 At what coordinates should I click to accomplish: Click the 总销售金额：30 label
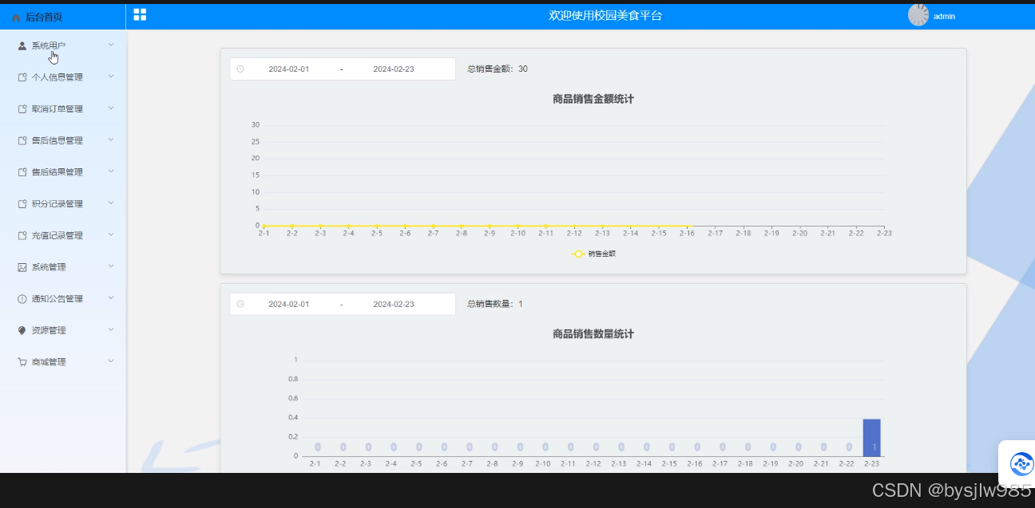click(x=497, y=69)
